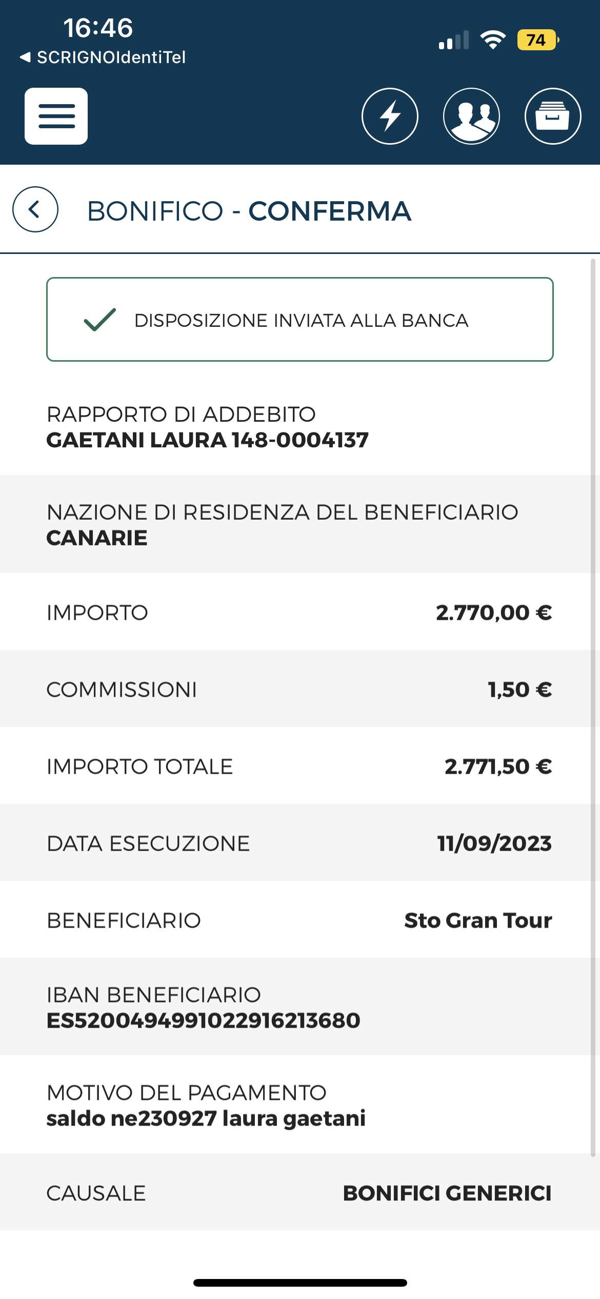The image size is (600, 1299).
Task: Select the Beneficiario Sto Gran Tour row
Action: coord(296,920)
